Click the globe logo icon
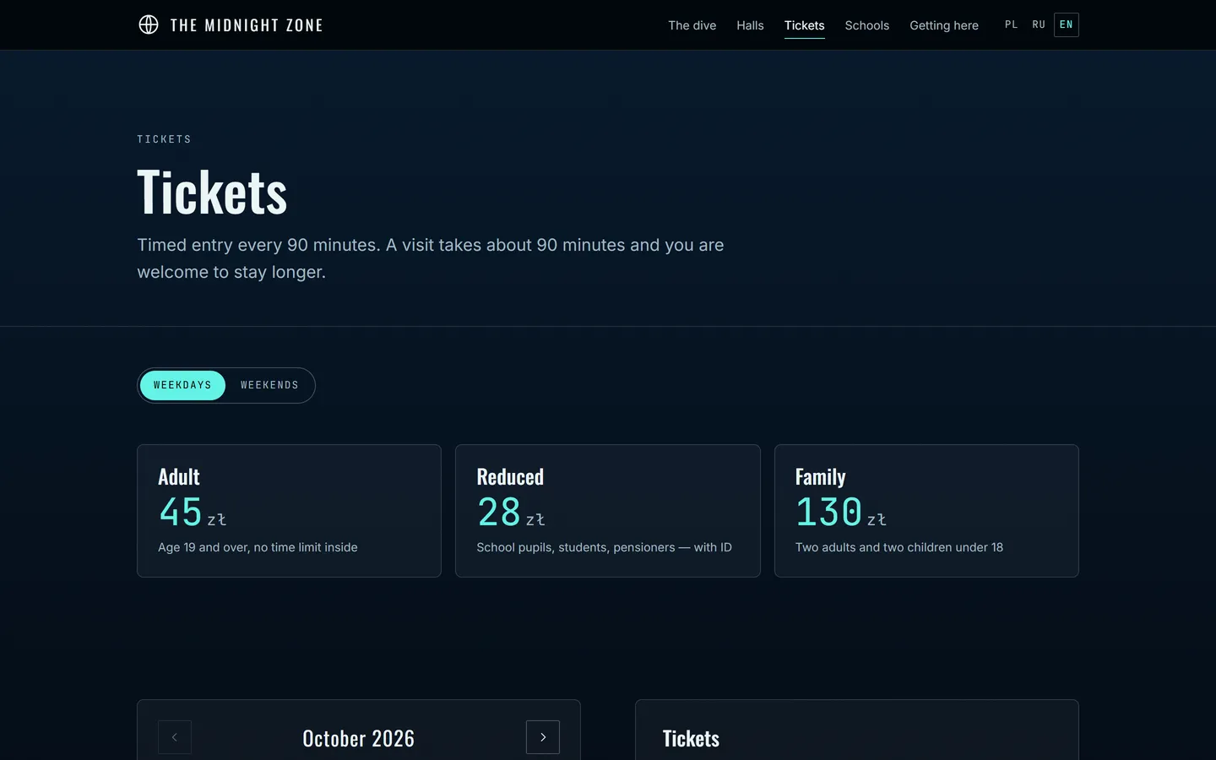Screen dimensions: 1216x760 click(x=149, y=24)
